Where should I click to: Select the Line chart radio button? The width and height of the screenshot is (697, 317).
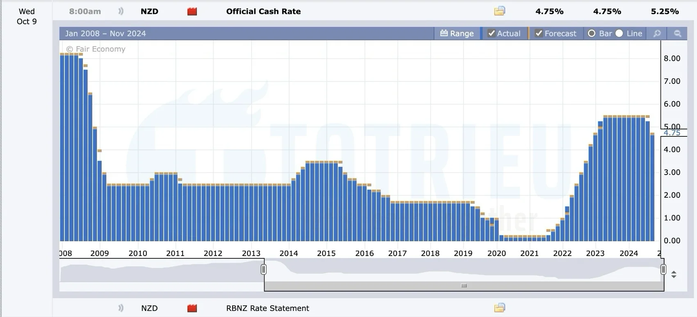(619, 34)
